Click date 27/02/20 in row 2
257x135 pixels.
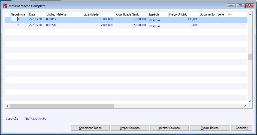coord(35,25)
